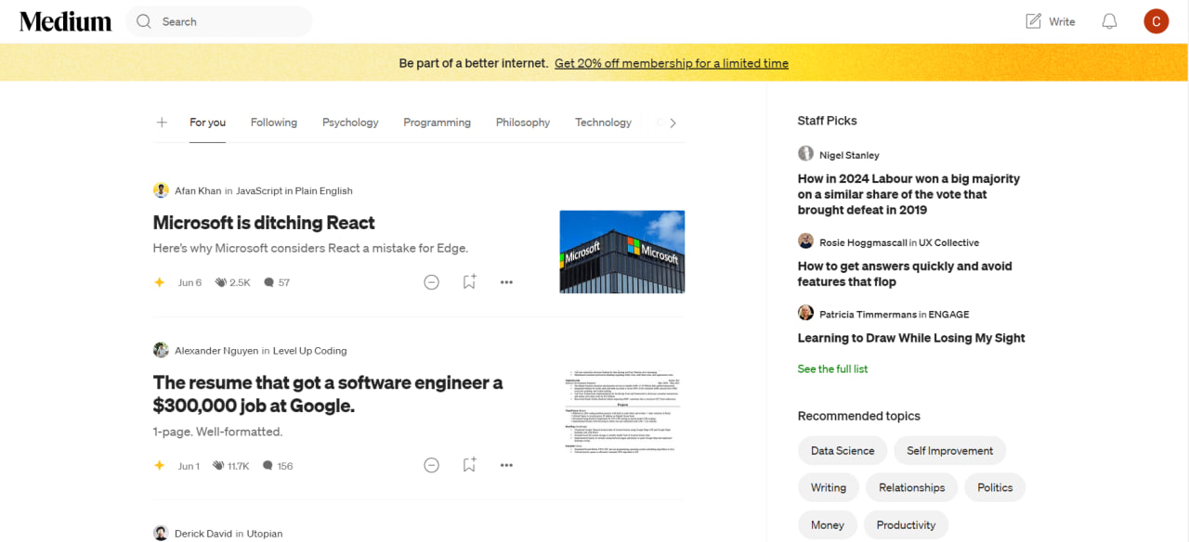Select the For you tab
The image size is (1189, 542).
(207, 123)
